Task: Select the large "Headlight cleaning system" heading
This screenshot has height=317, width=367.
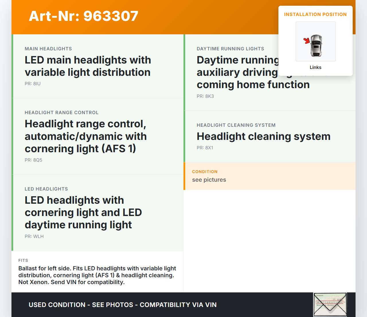Action: pos(263,136)
